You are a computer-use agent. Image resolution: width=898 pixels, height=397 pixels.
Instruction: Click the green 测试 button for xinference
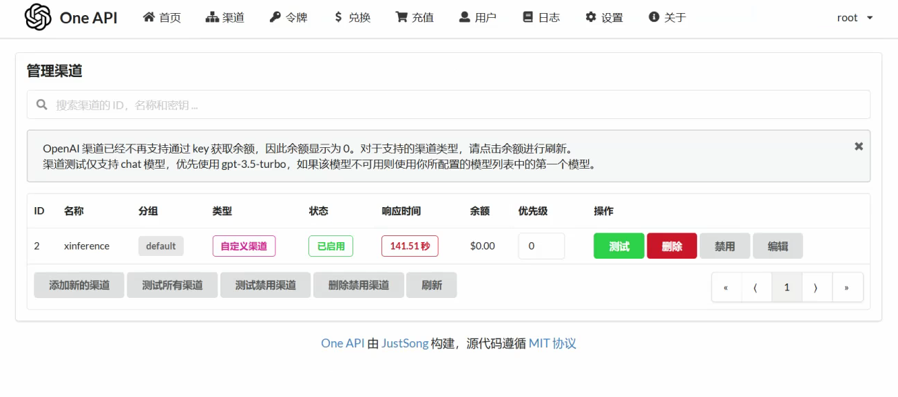tap(618, 246)
